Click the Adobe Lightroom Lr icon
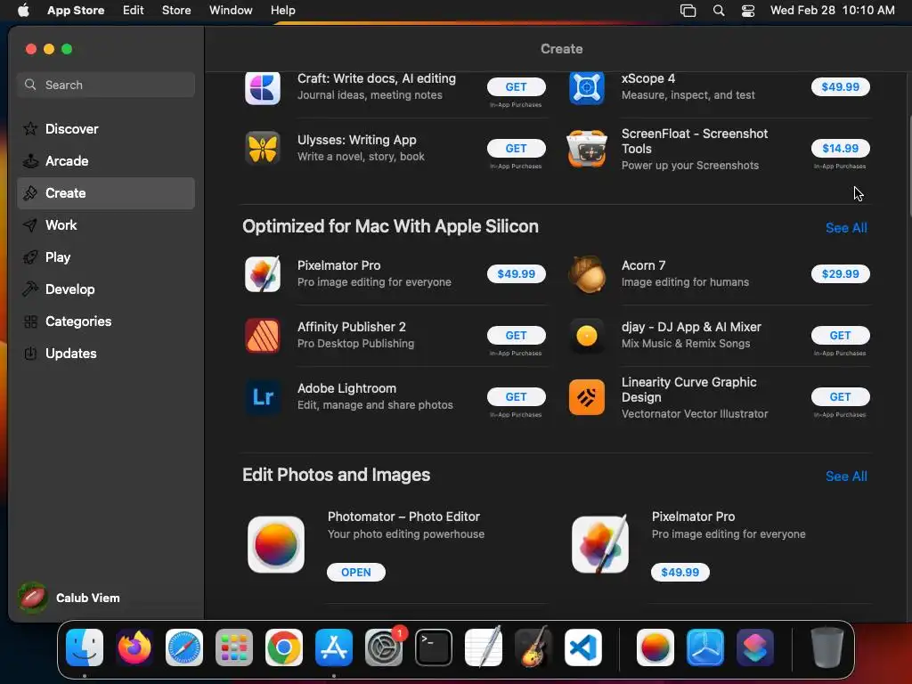 click(263, 396)
